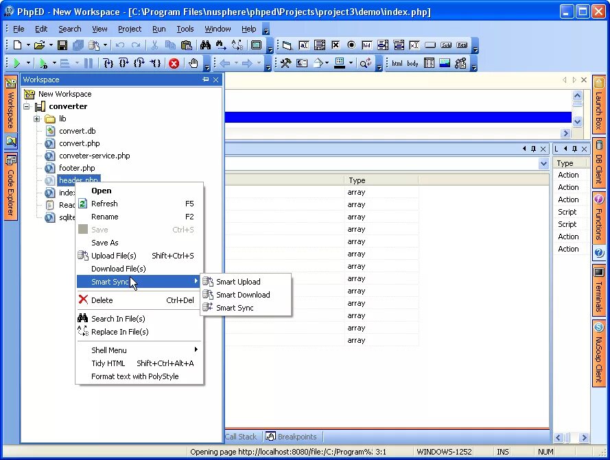Image resolution: width=610 pixels, height=460 pixels.
Task: Click the editor scroll-down arrow
Action: (577, 121)
